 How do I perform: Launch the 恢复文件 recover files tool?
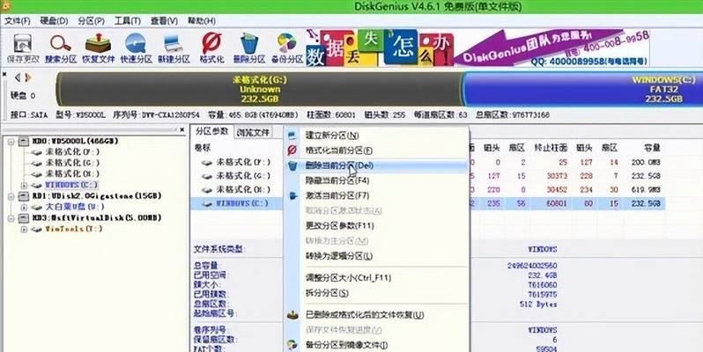coord(98,48)
